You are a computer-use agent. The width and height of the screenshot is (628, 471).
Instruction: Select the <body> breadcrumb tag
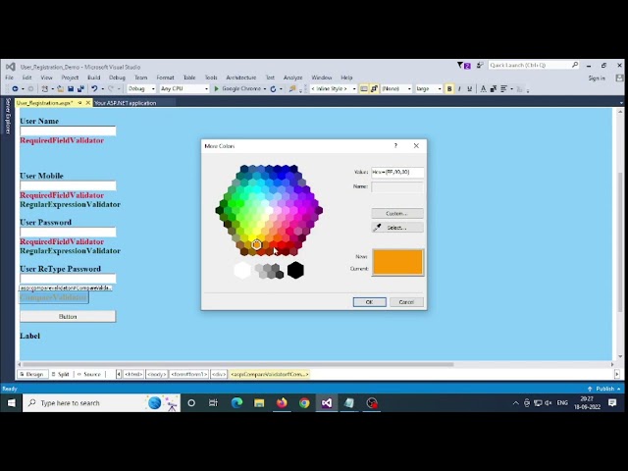click(156, 374)
